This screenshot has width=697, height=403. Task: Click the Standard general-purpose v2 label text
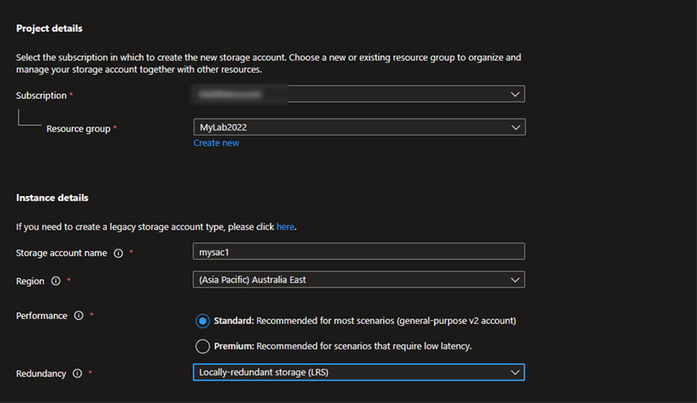click(x=365, y=321)
